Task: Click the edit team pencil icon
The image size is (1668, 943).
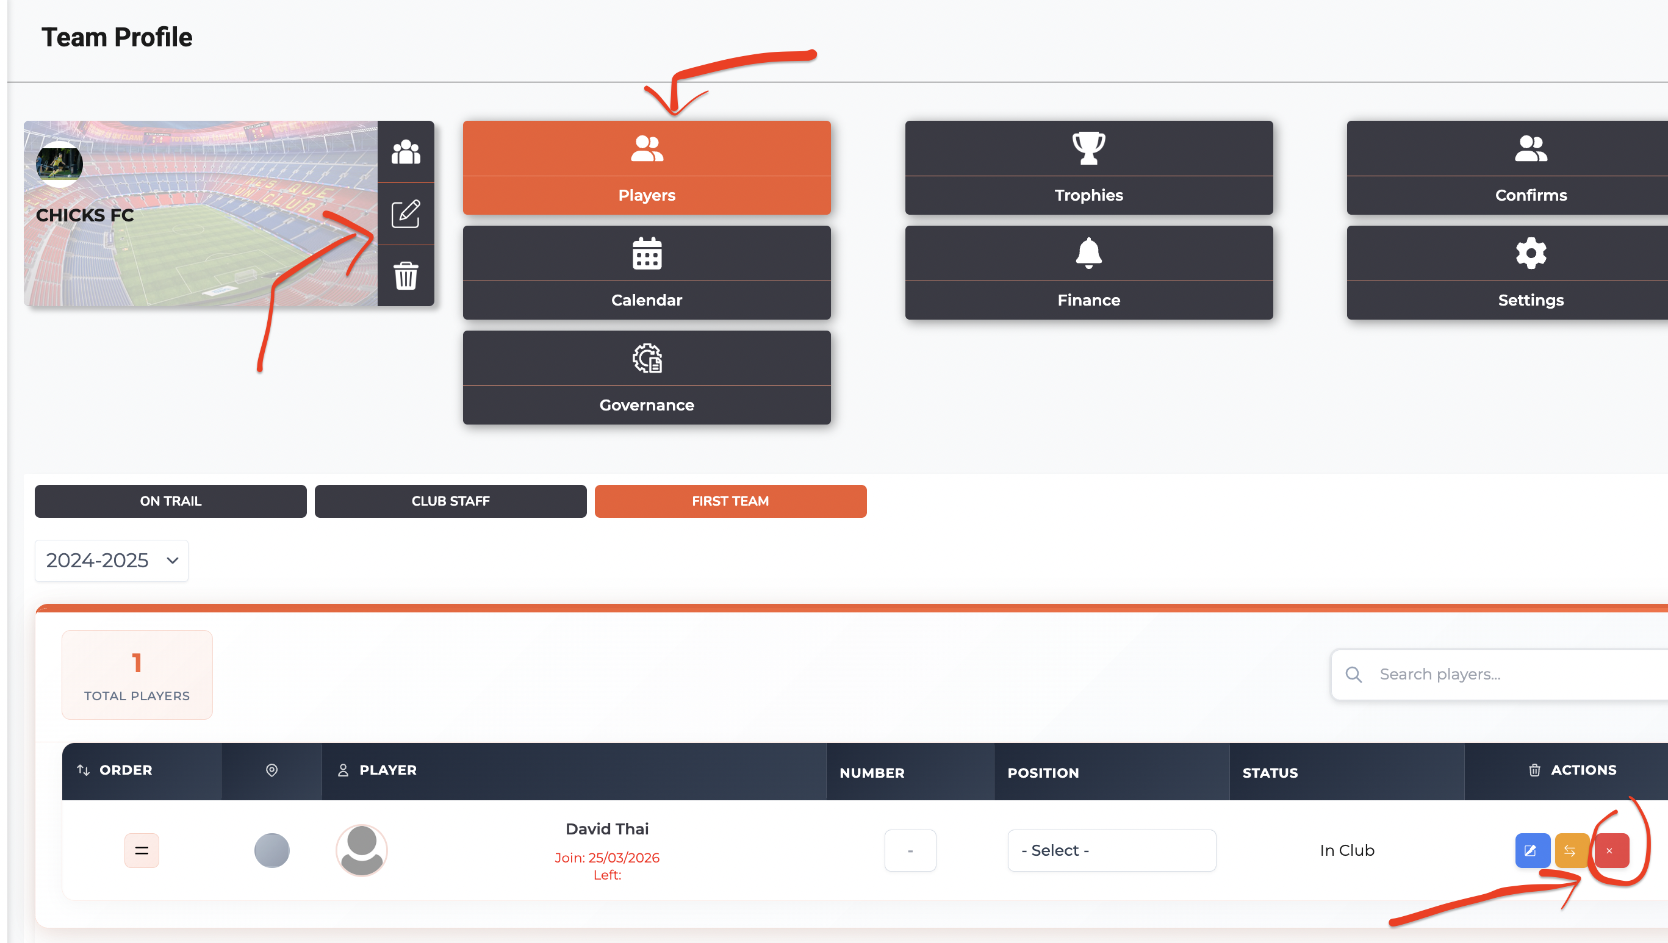Action: tap(406, 213)
